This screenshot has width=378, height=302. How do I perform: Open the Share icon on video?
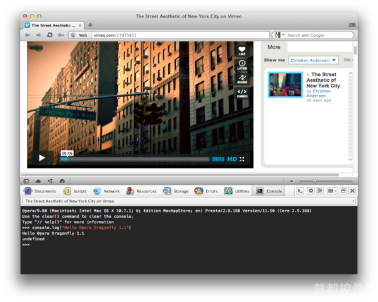tap(242, 79)
